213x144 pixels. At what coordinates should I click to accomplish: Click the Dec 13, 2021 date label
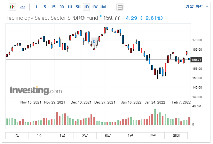point(81,102)
